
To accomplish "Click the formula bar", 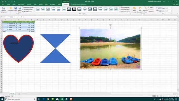I will click(100, 17).
